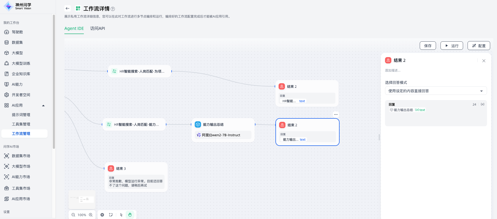Click the zoom in magnifier icon
Image resolution: width=497 pixels, height=219 pixels.
(91, 215)
